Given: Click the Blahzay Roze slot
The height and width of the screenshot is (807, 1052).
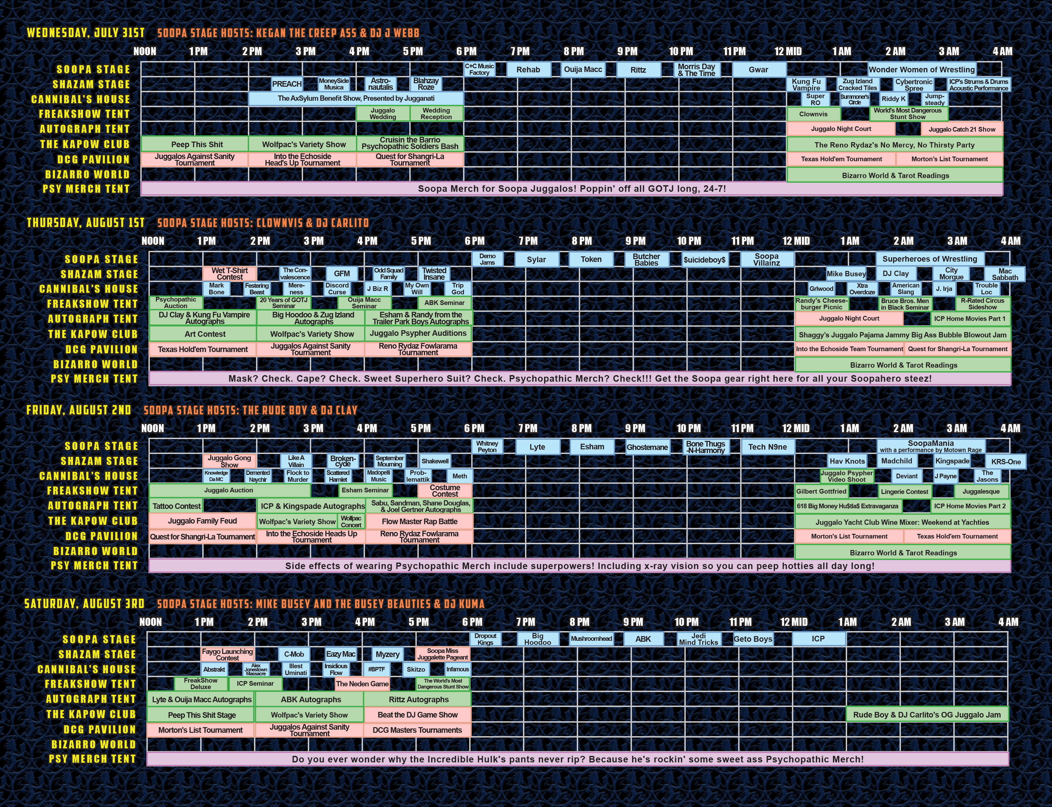Looking at the screenshot, I should pyautogui.click(x=426, y=84).
